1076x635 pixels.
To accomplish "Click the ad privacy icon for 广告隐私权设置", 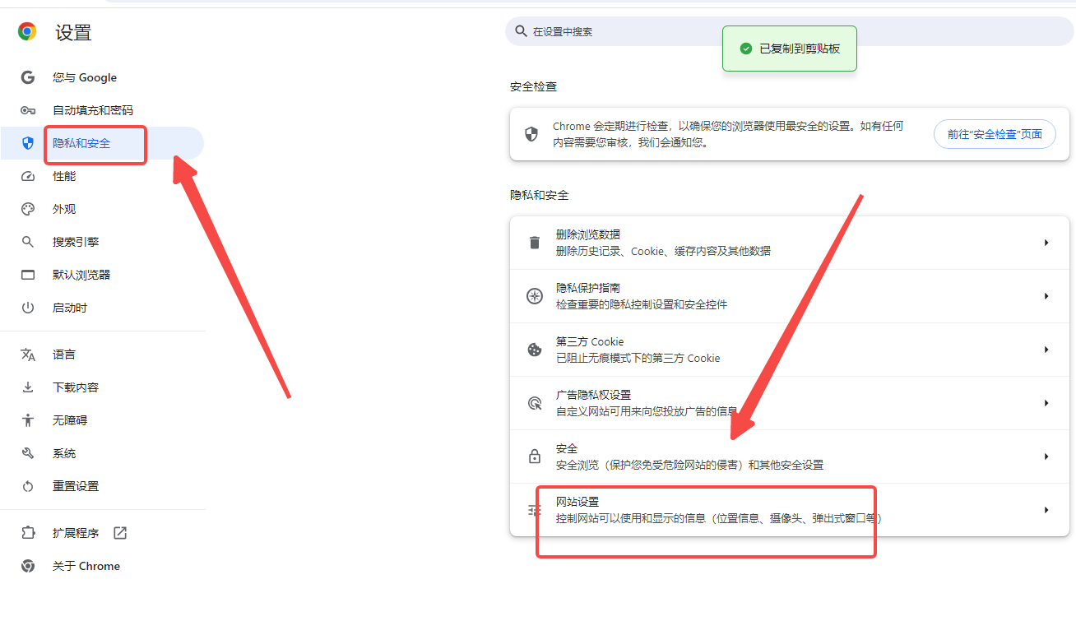I will coord(535,403).
